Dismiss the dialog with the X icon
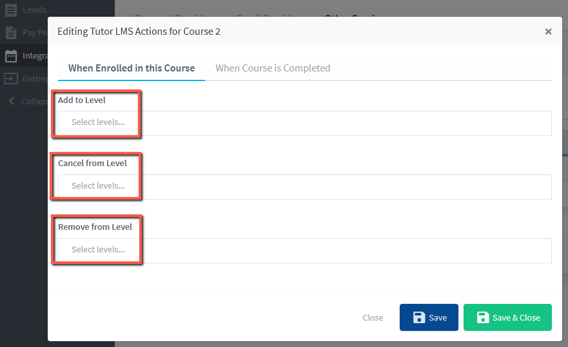568x347 pixels. (548, 32)
